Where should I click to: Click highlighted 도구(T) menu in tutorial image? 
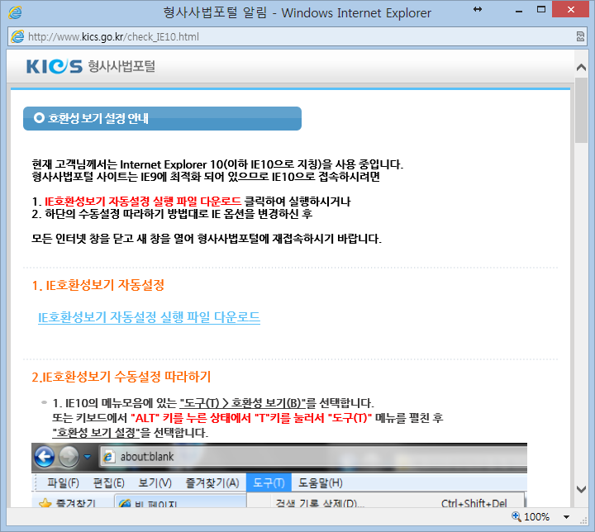pyautogui.click(x=269, y=482)
